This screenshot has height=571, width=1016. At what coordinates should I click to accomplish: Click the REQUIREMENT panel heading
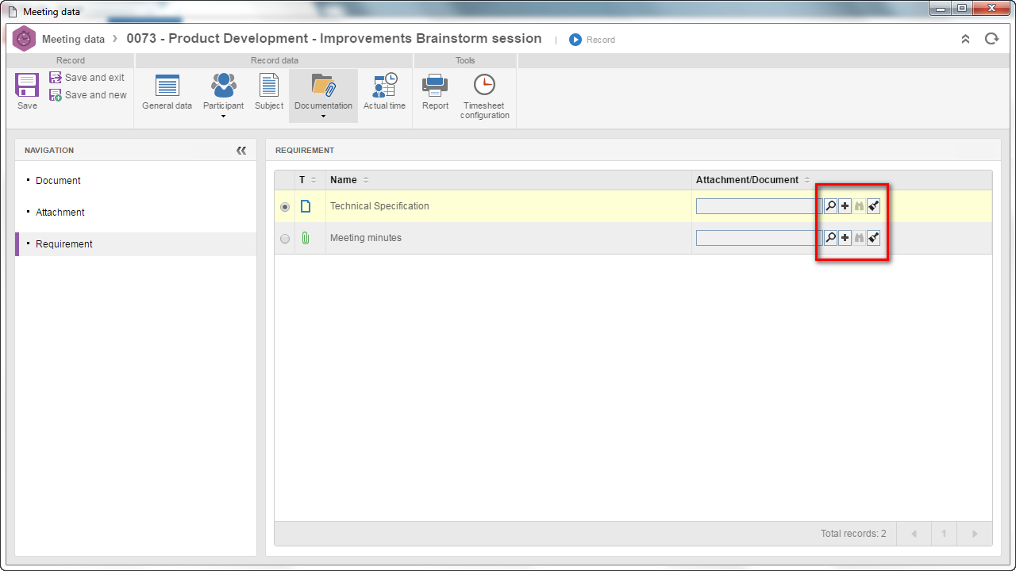[x=305, y=150]
